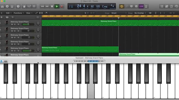Open the Editors scissors icon
This screenshot has width=179, height=100.
pos(34,6)
